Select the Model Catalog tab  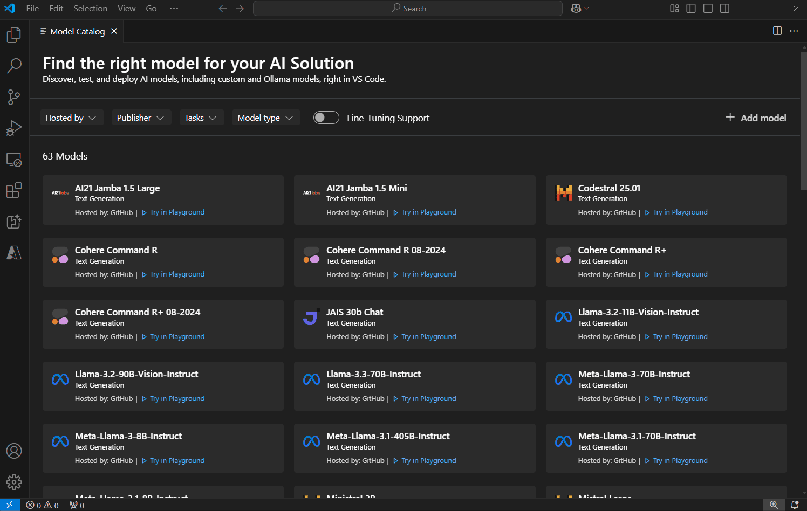pos(77,31)
